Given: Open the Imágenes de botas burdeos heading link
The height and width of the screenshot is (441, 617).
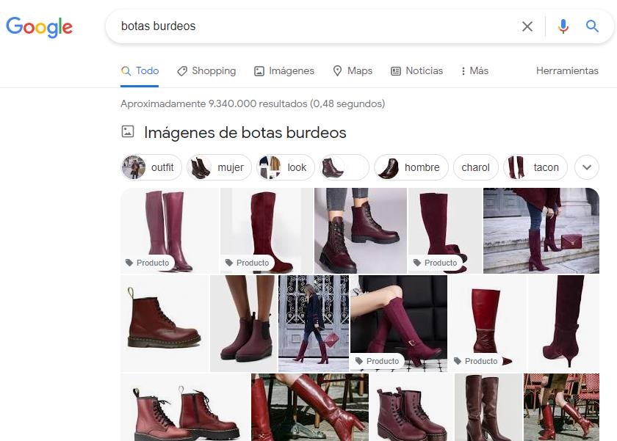Looking at the screenshot, I should point(245,133).
